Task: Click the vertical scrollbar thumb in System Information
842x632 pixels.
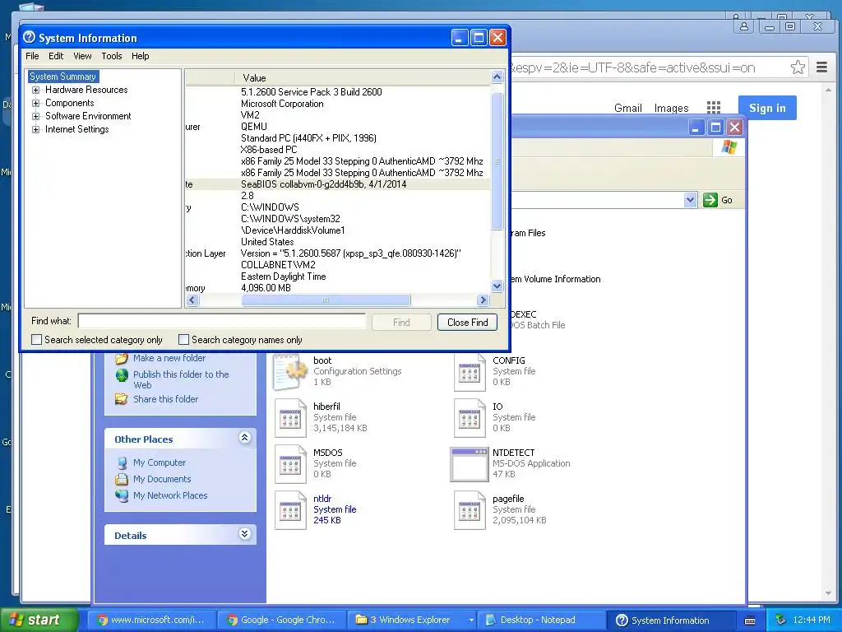Action: [x=497, y=161]
